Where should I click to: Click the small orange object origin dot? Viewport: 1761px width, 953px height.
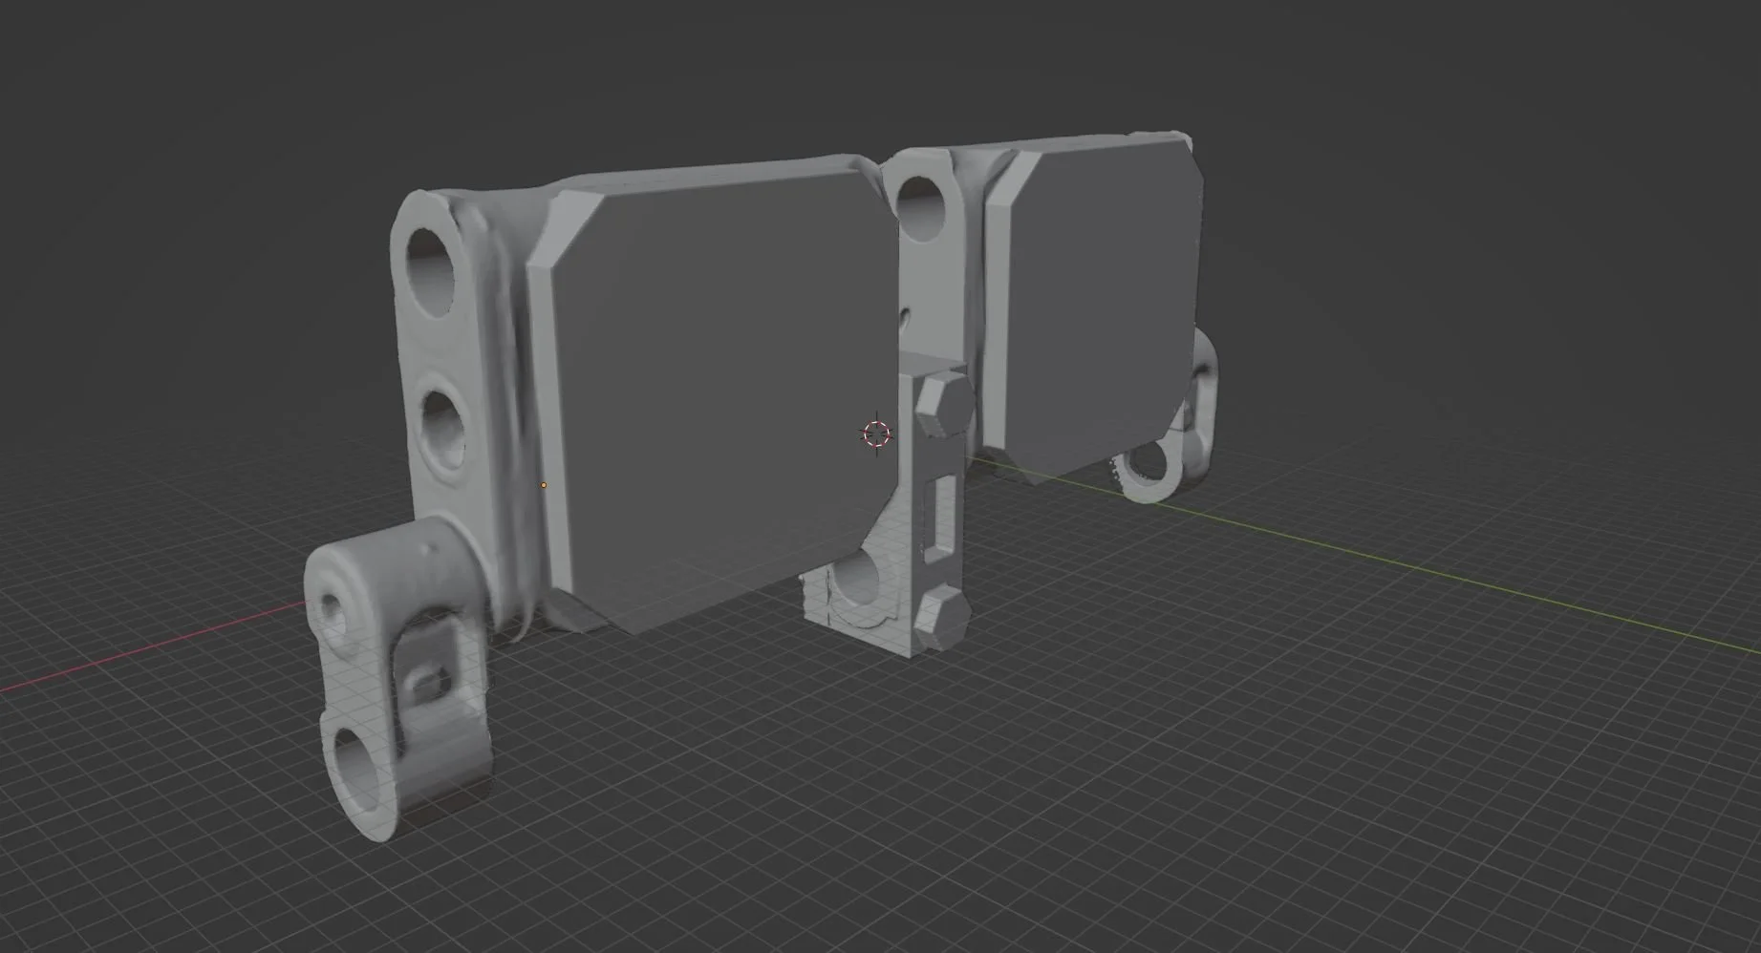click(544, 485)
